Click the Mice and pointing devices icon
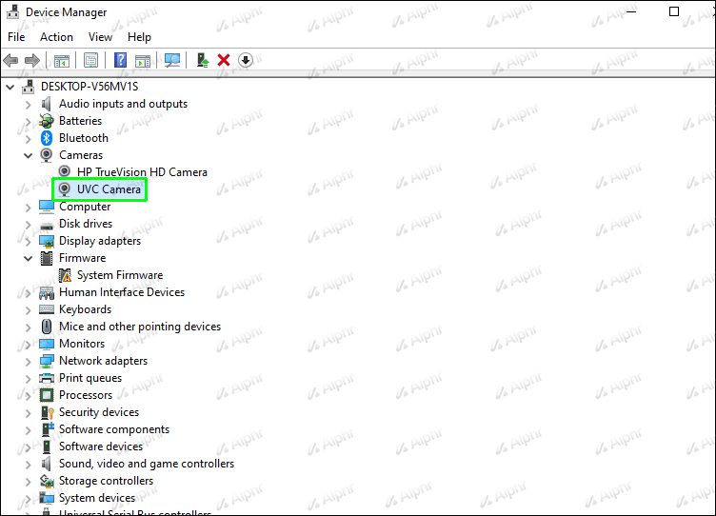 tap(47, 327)
